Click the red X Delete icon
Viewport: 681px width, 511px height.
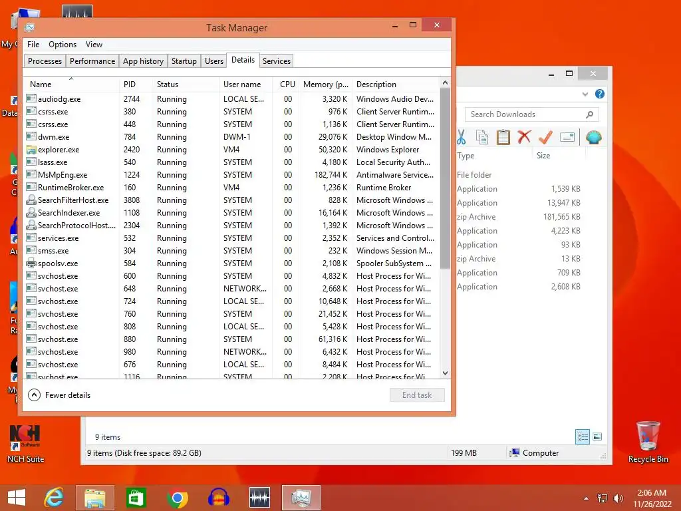click(524, 137)
